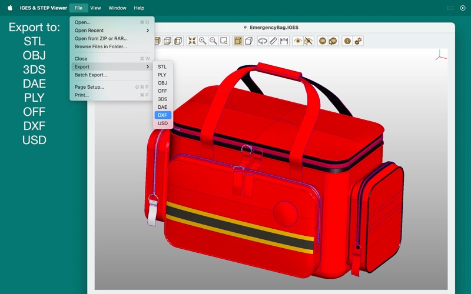
Task: Open the Window menu
Action: tap(117, 8)
